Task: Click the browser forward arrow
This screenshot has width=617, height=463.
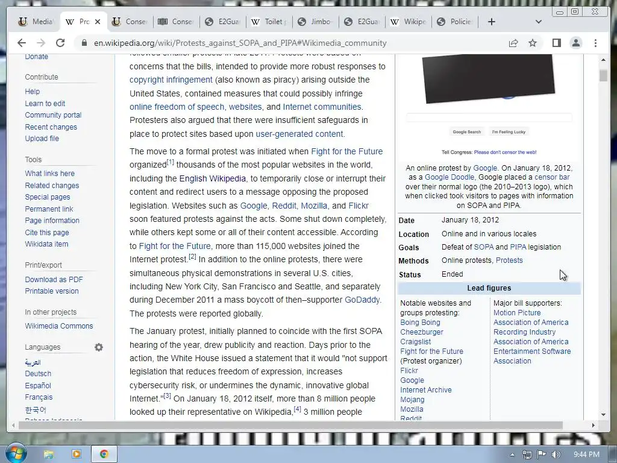Action: pyautogui.click(x=41, y=43)
